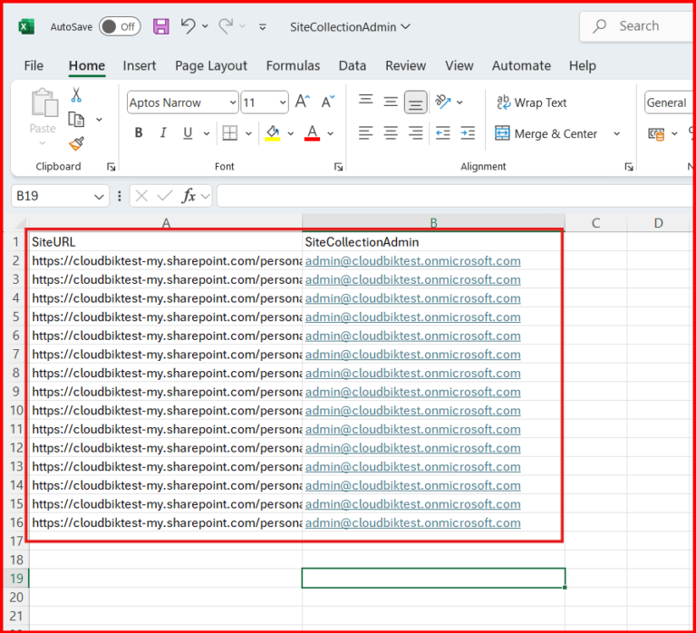Open the Font dialog launcher
The image size is (696, 633).
(338, 167)
